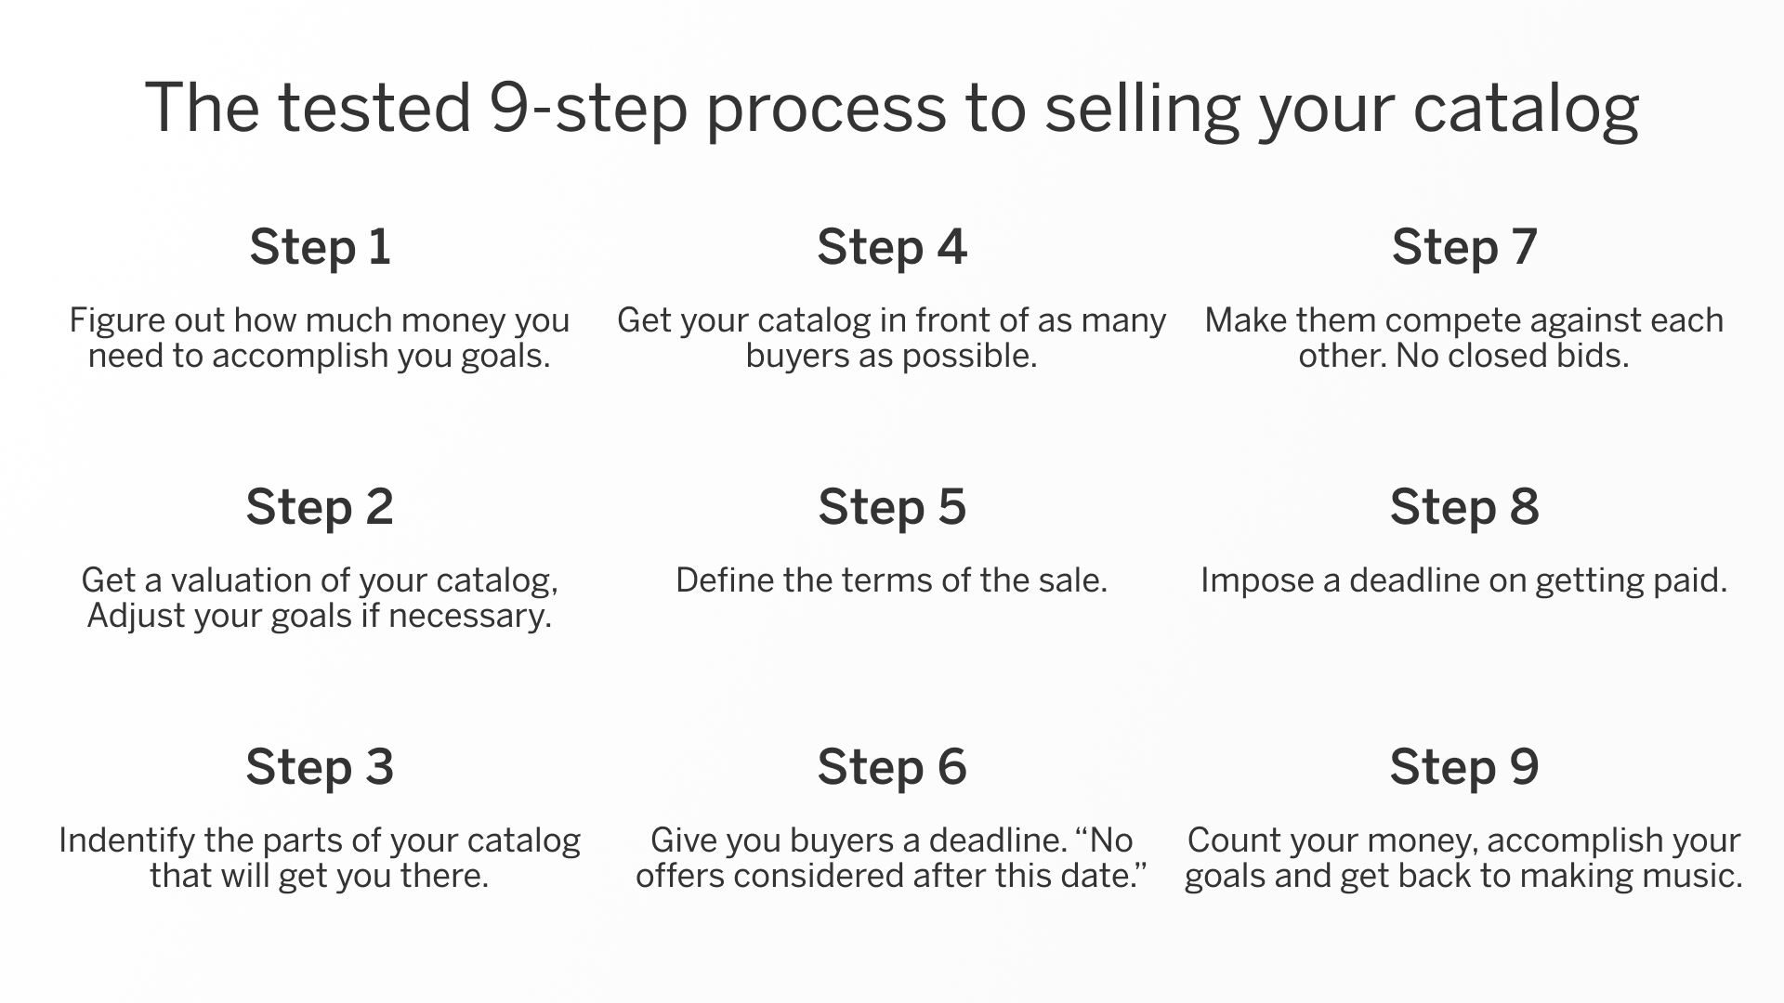Select the Step 2 heading
The height and width of the screenshot is (1003, 1784).
pos(320,507)
